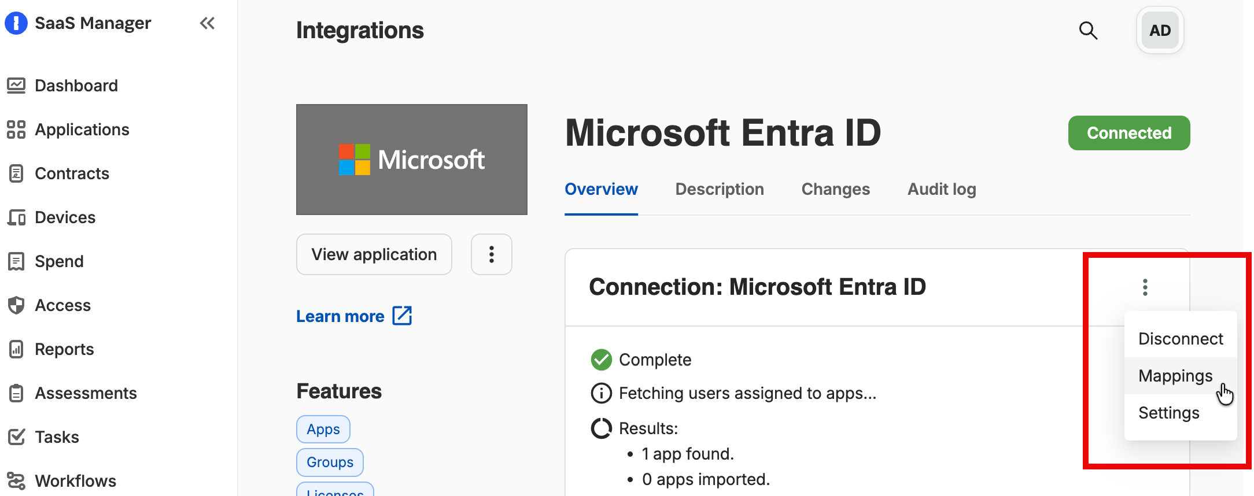Switch to the Changes tab

pos(835,190)
